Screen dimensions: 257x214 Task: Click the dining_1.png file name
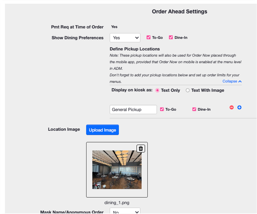click(x=117, y=203)
